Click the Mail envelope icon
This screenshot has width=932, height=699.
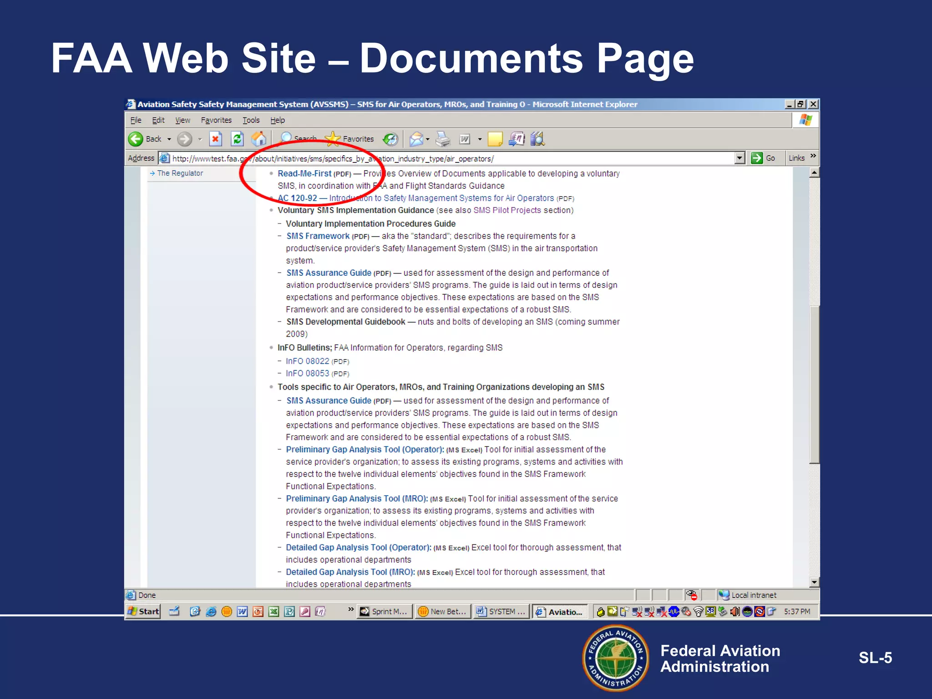tap(416, 139)
